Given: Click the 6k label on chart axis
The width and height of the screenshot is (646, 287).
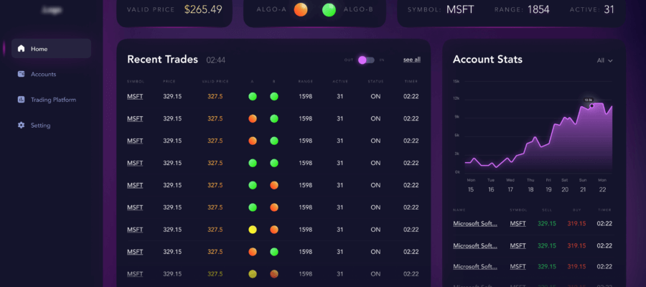Looking at the screenshot, I should 456,136.
